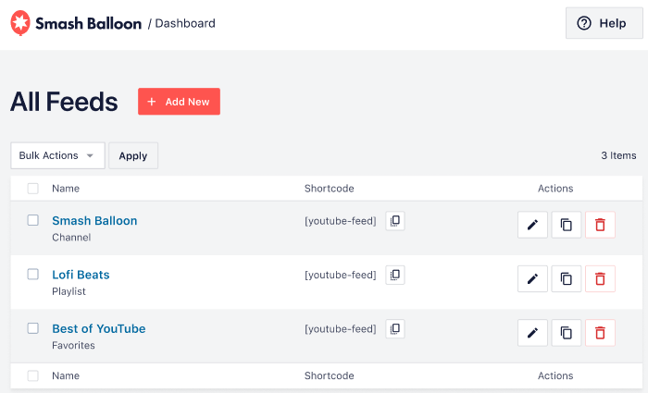
Task: Click the Add New feed button
Action: (x=179, y=102)
